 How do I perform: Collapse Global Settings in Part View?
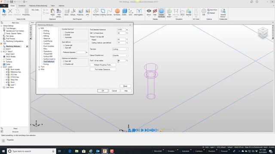coord(1,26)
